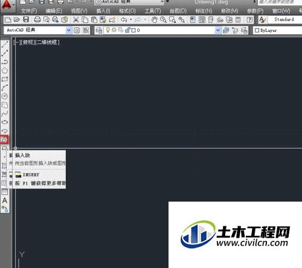
Task: Click the Zoom Realtime magnifier icon
Action: (x=163, y=20)
